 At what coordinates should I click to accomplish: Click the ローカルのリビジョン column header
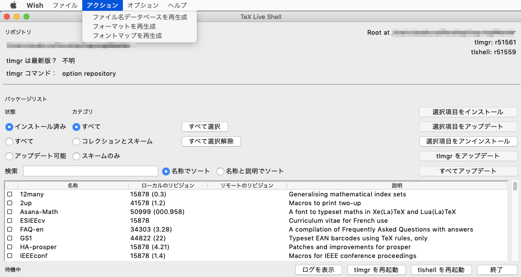[168, 186]
